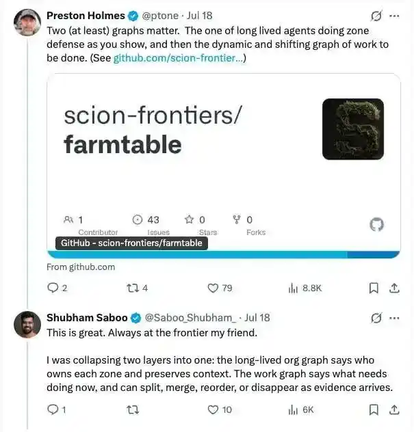Image resolution: width=414 pixels, height=432 pixels.
Task: Repost Shubham Saboo's tweet
Action: (x=133, y=410)
